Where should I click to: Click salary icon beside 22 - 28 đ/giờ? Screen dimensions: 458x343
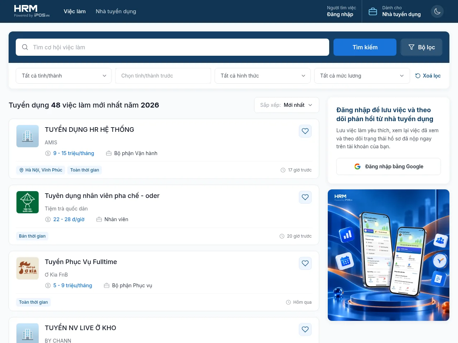[48, 219]
